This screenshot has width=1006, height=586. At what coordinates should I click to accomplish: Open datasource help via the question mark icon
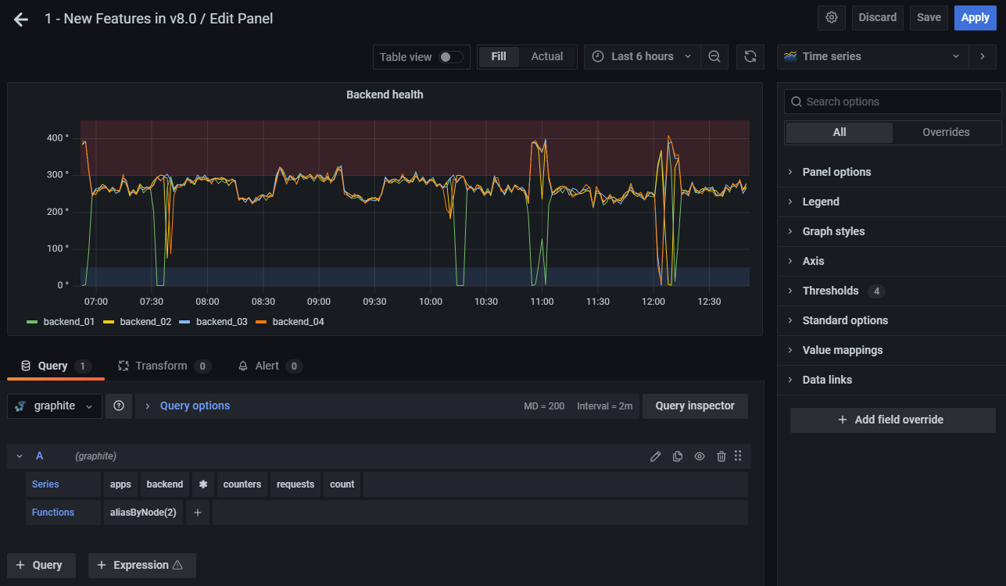click(x=118, y=406)
